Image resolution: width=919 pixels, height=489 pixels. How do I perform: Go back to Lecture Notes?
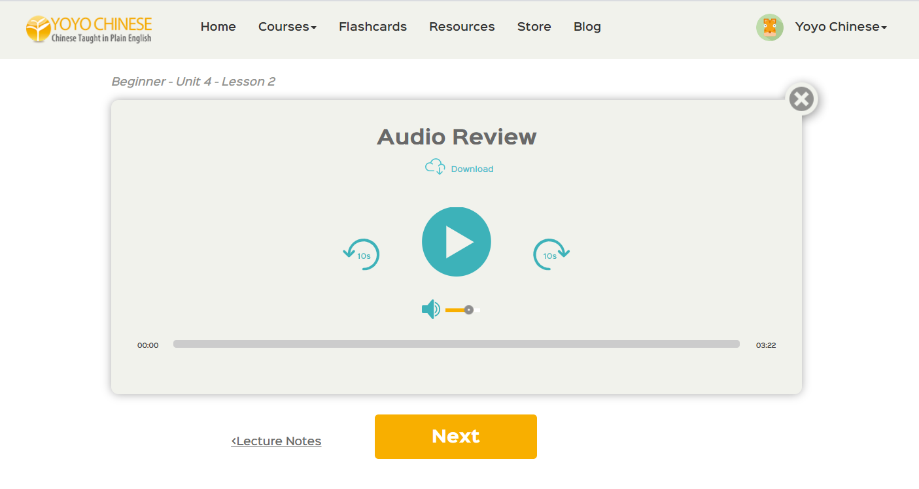tap(276, 441)
